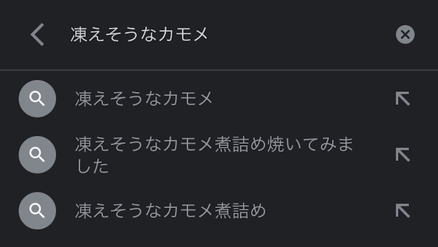Tap the fill-in arrow for the 凍えそうなカモメ suggestion
Viewport: 438px width, 247px height.
[402, 99]
